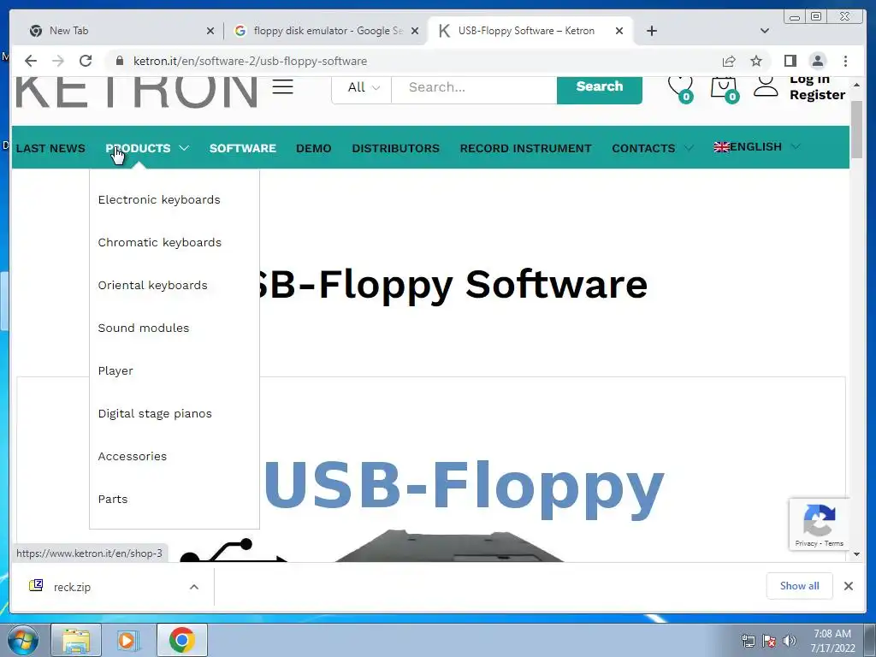Open SOFTWARE nav link

coord(242,148)
